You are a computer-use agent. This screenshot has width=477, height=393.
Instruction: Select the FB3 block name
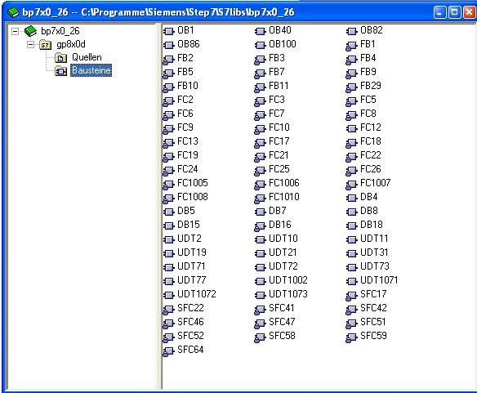(x=277, y=58)
